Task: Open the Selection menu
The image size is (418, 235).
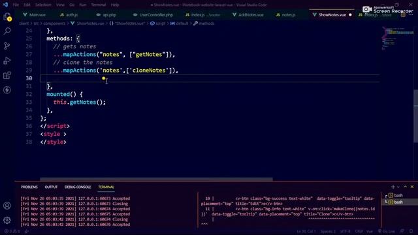Action: pyautogui.click(x=43, y=5)
